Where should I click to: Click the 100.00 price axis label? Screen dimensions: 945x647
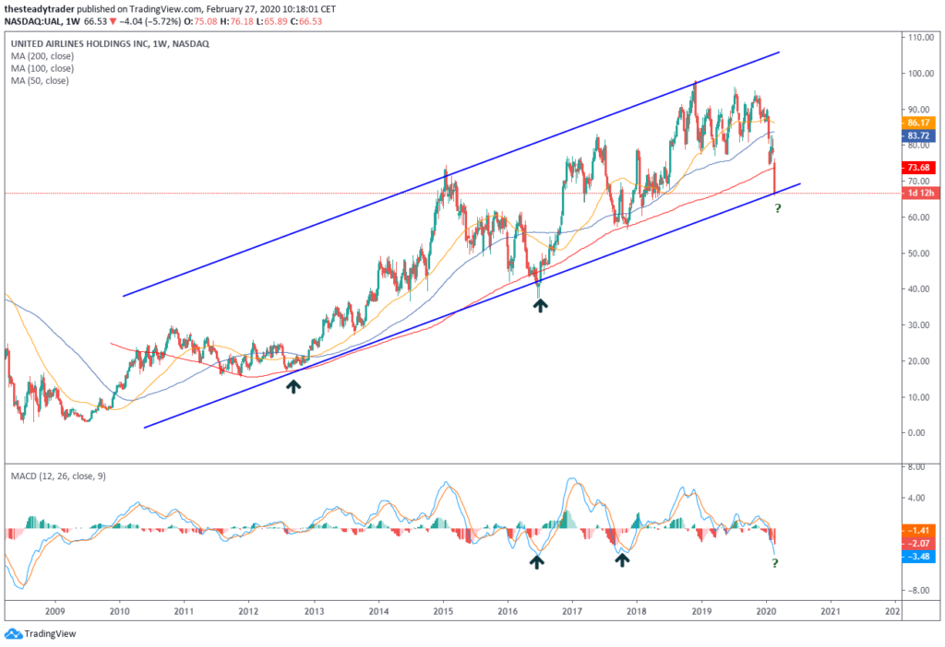(x=920, y=74)
